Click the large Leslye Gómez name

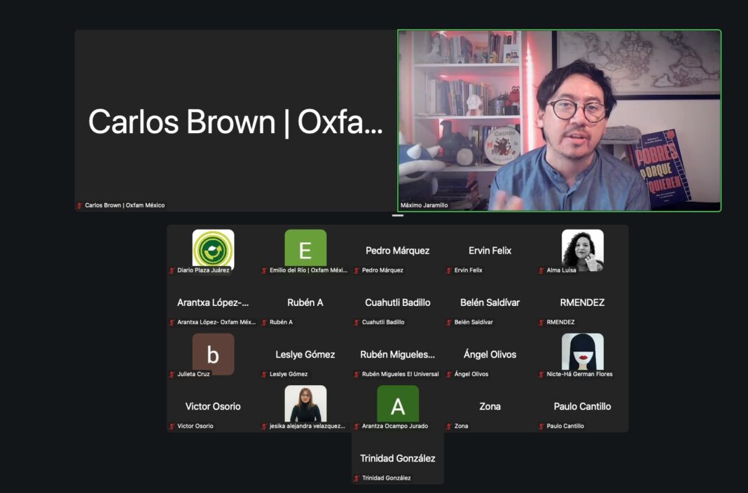tap(305, 355)
